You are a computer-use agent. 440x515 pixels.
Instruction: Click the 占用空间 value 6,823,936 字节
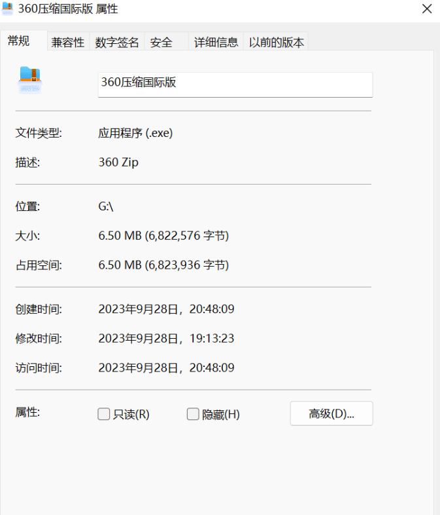(x=163, y=265)
